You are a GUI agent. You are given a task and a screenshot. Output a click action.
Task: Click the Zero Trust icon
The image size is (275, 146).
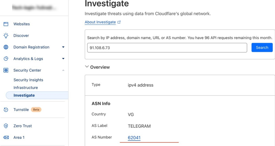coord(6,126)
